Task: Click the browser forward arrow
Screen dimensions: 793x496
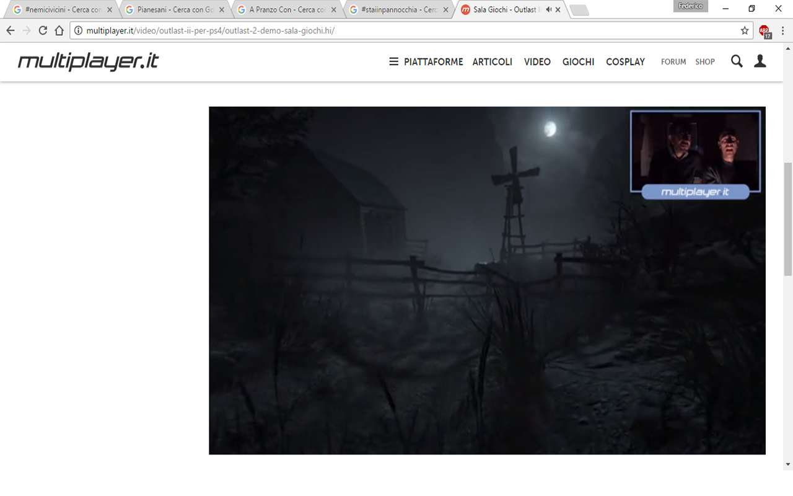Action: [27, 30]
